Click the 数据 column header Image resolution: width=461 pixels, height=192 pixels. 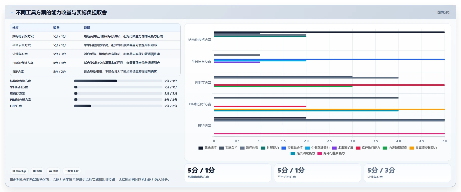[56, 28]
